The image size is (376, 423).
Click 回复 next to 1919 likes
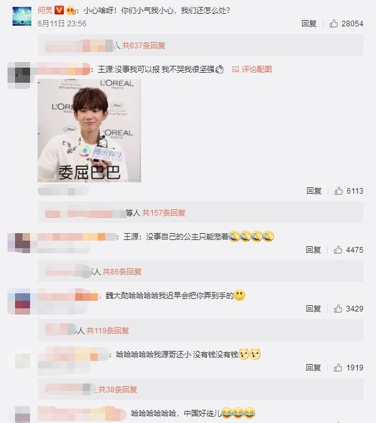click(313, 367)
